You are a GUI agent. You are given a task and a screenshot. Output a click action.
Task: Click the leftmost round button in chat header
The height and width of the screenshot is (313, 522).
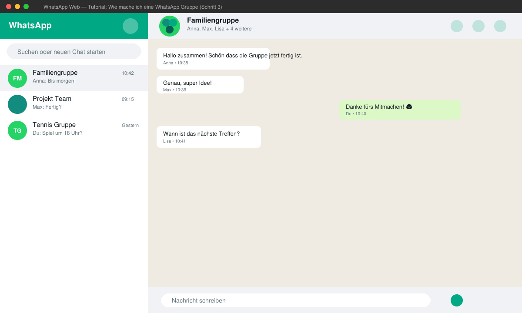point(457,26)
